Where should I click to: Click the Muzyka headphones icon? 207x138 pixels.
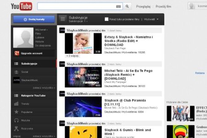click(x=16, y=120)
